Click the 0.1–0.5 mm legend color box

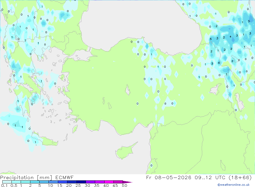(x=7, y=182)
